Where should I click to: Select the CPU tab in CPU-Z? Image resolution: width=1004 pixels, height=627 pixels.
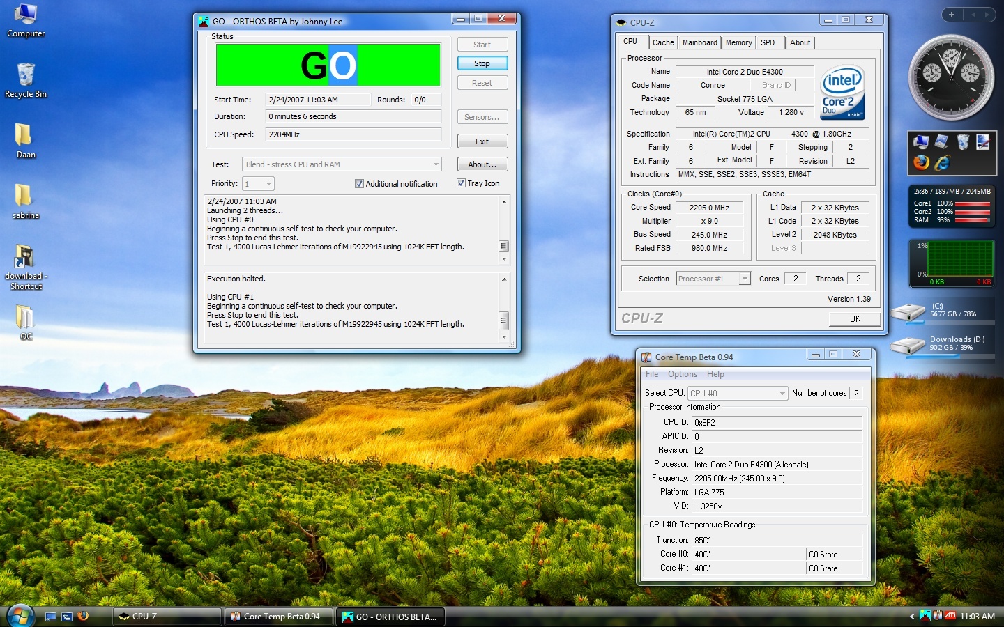[630, 41]
